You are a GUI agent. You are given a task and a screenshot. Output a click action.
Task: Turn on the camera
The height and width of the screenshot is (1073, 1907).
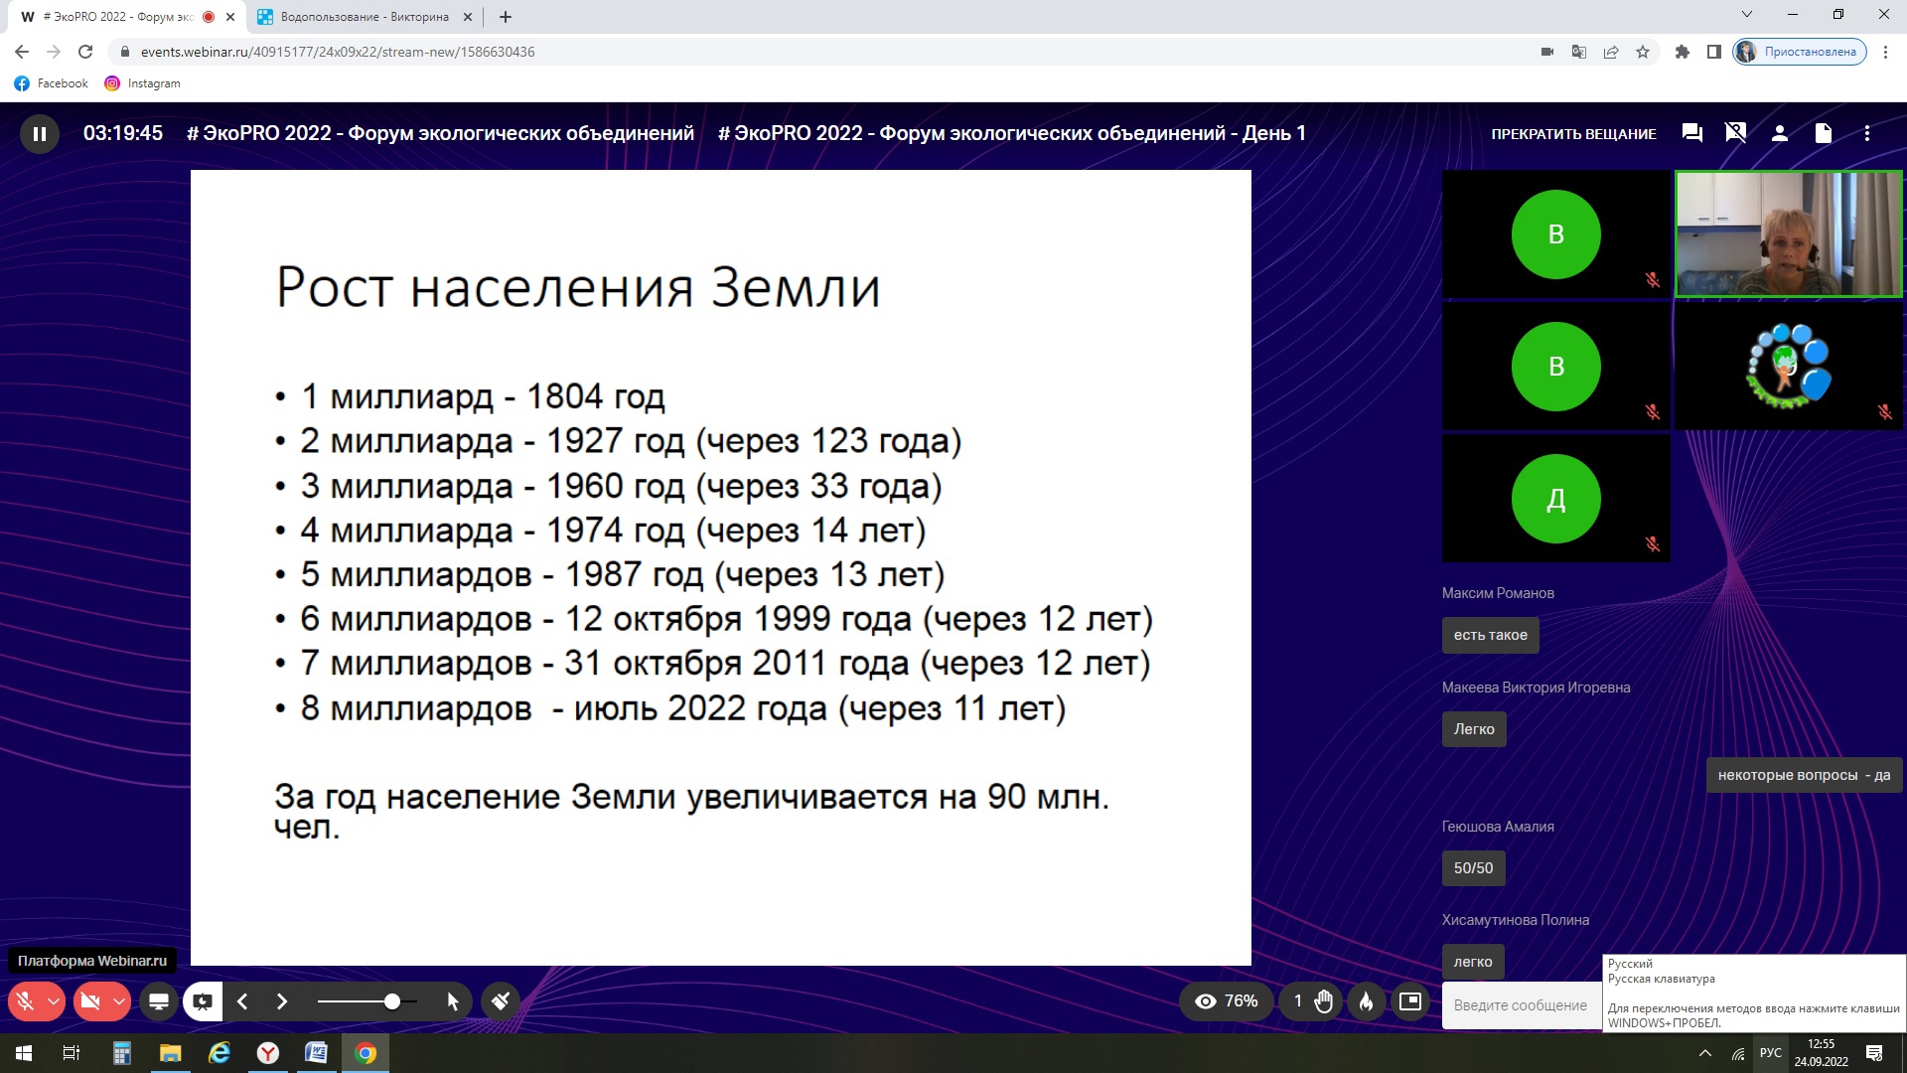90,1001
